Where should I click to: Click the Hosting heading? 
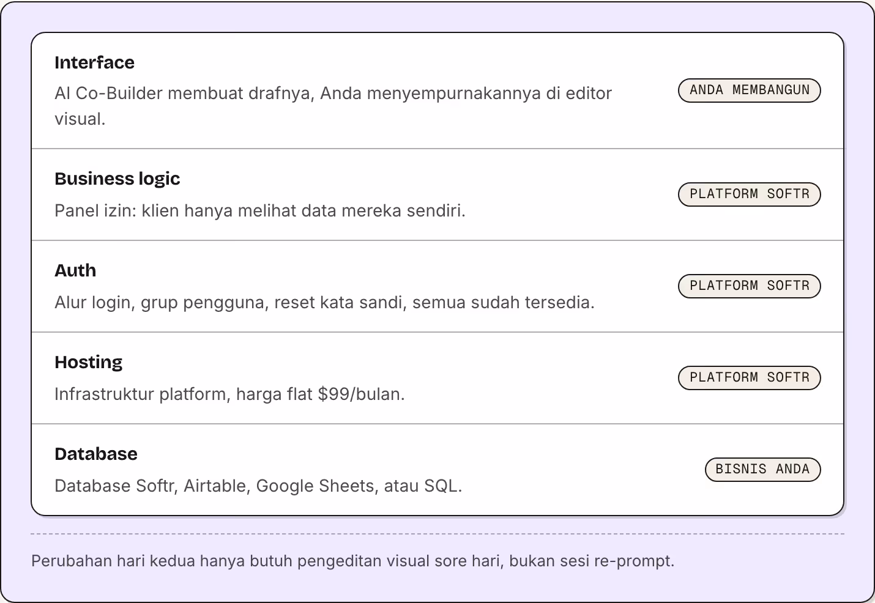(88, 362)
